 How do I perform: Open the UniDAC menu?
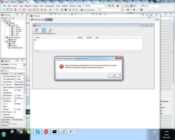point(65,6)
